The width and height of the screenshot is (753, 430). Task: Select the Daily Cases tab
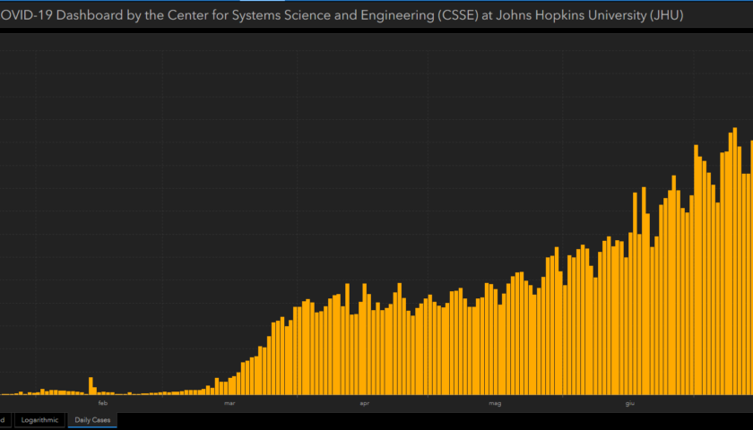pyautogui.click(x=92, y=420)
